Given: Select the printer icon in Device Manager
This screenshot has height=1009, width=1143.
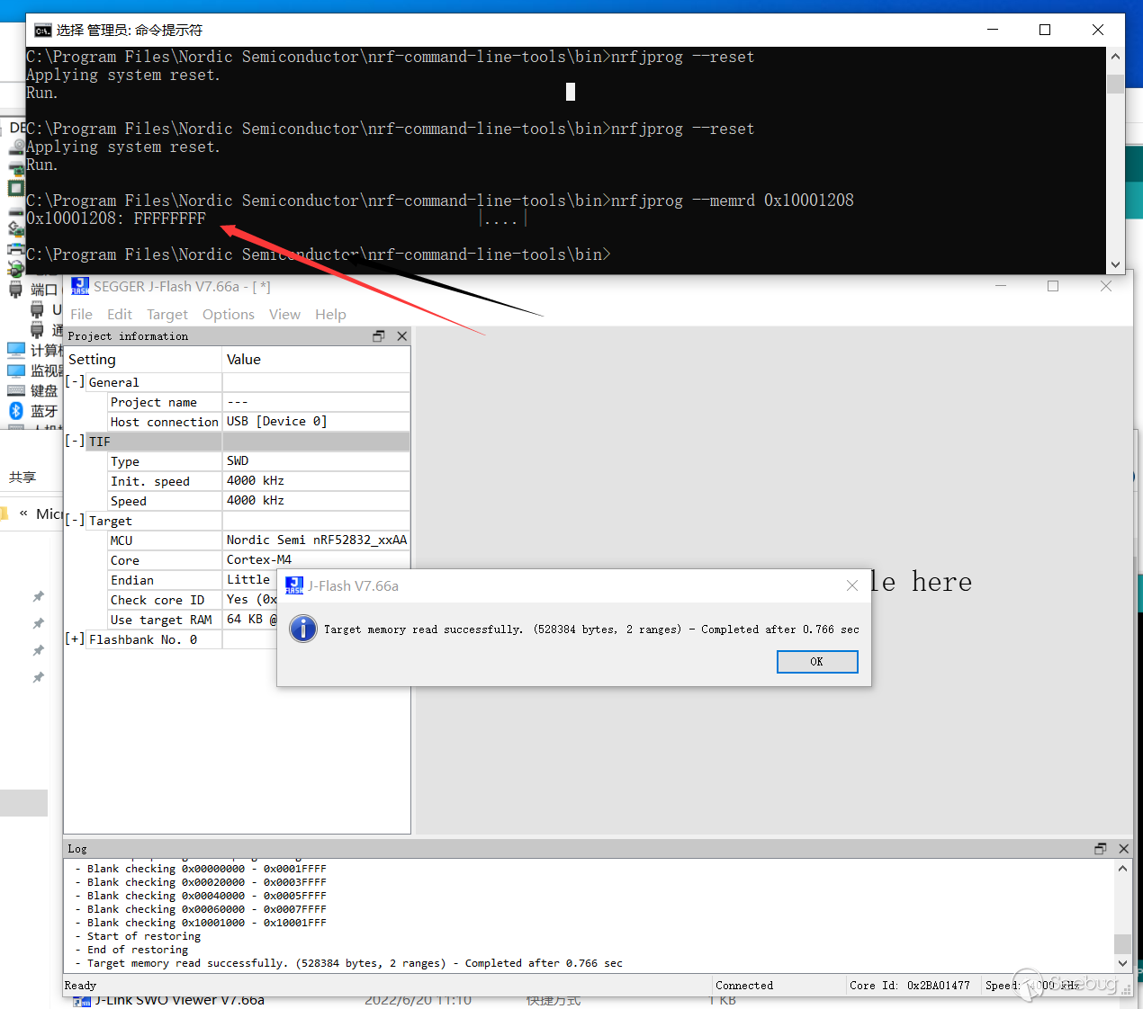Looking at the screenshot, I should tap(15, 248).
